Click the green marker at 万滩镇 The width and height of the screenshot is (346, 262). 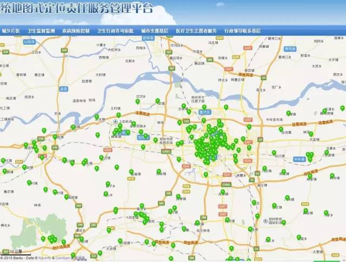tap(288, 113)
